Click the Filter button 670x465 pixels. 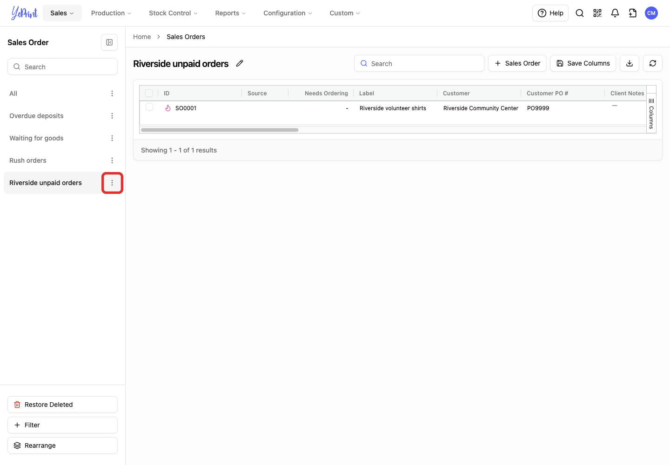tap(62, 425)
